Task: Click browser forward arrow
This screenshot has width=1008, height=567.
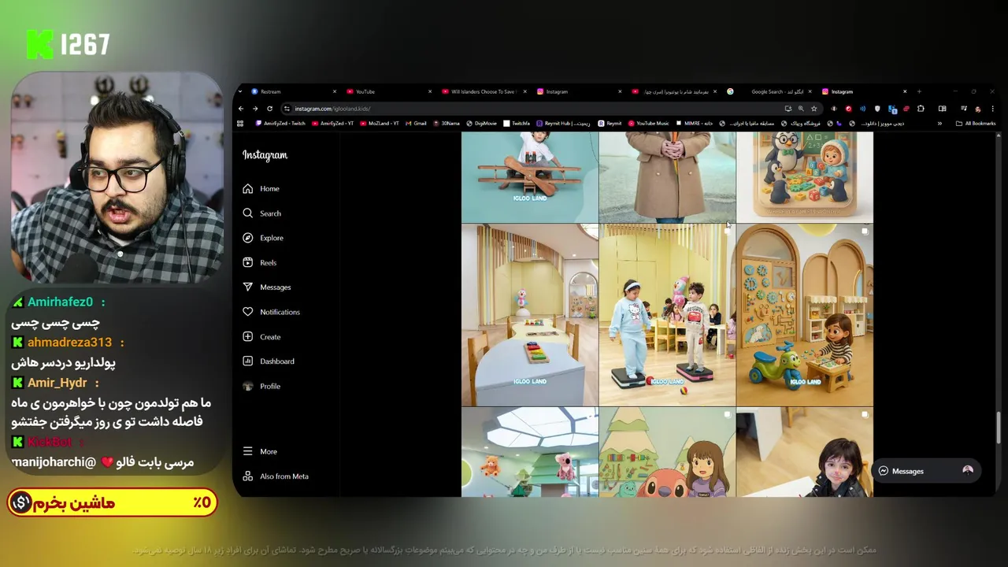Action: click(x=254, y=109)
